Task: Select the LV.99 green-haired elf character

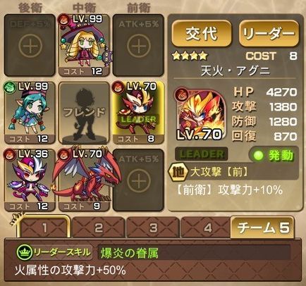Action: point(30,113)
